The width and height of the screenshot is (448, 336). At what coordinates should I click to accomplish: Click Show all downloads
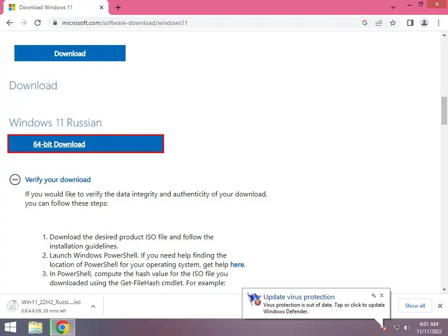pos(415,306)
